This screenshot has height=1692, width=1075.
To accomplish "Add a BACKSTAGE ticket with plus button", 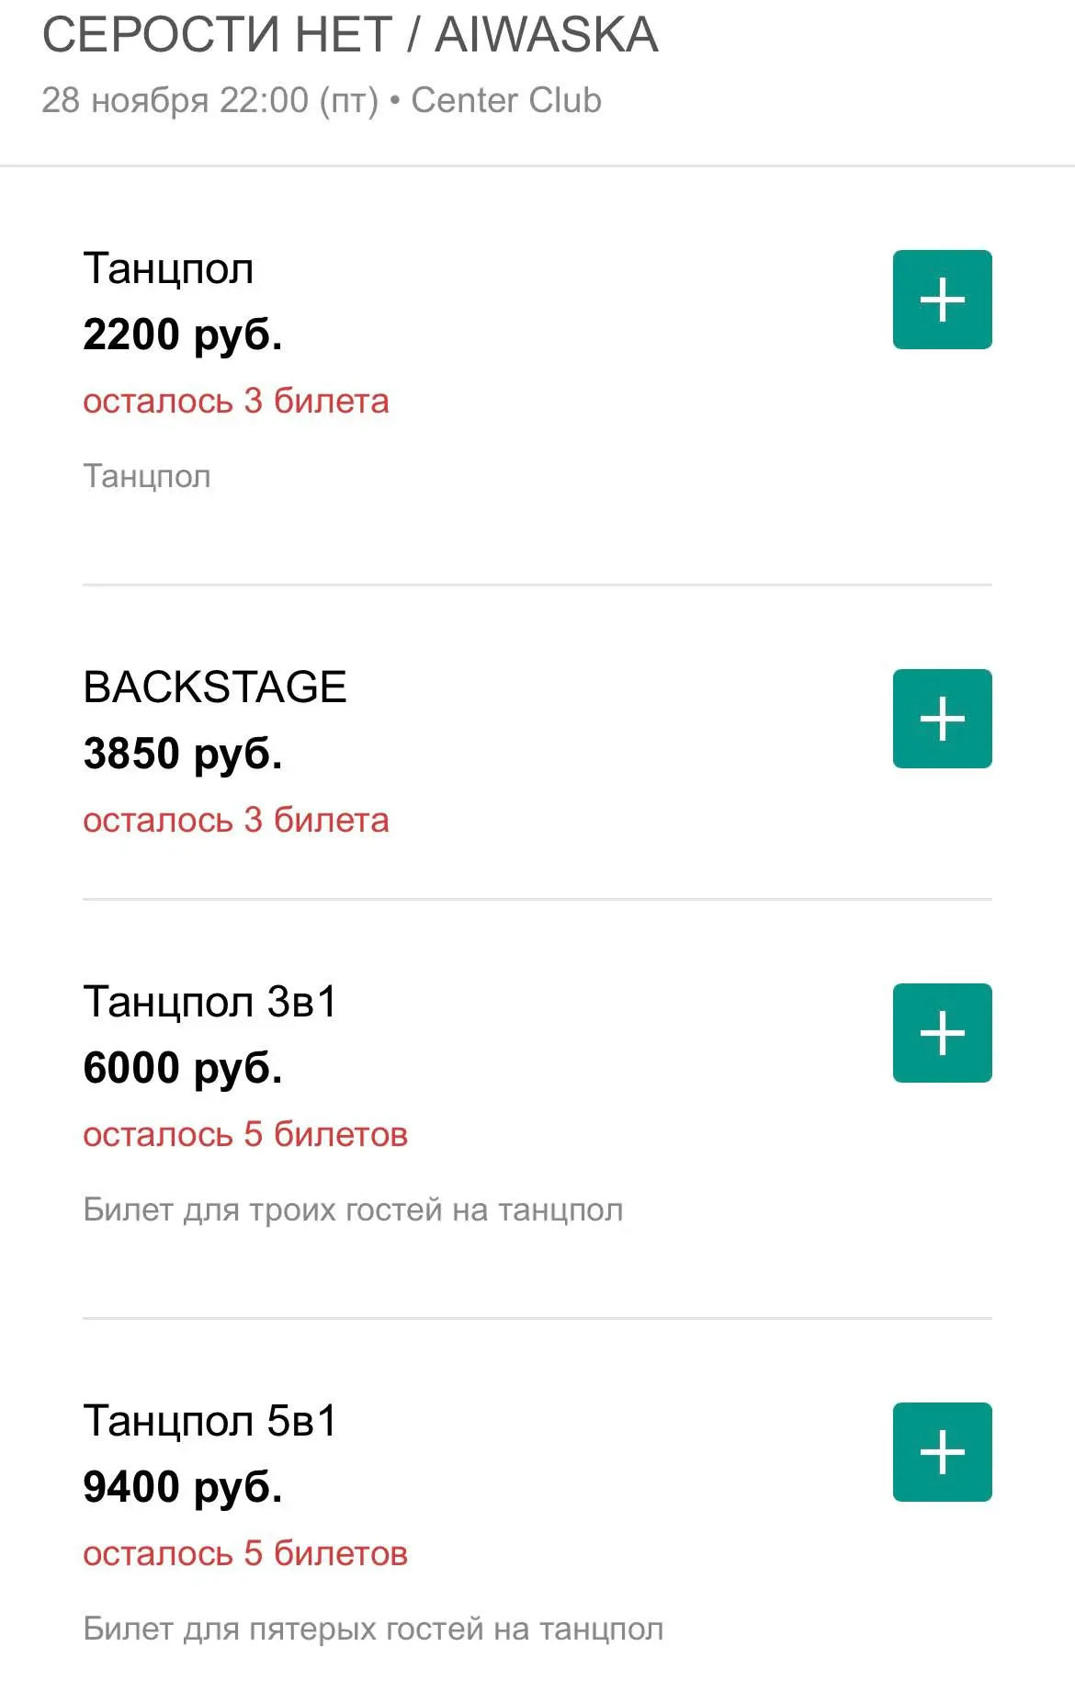I will pyautogui.click(x=942, y=719).
